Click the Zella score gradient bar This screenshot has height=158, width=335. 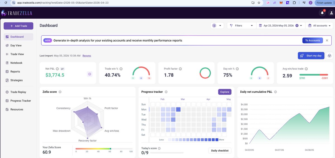tap(104, 149)
